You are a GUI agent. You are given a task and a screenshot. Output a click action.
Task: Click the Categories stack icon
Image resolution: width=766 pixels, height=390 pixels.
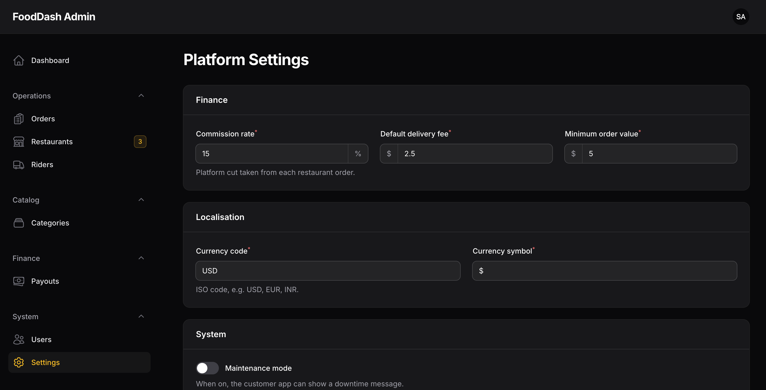click(x=19, y=223)
